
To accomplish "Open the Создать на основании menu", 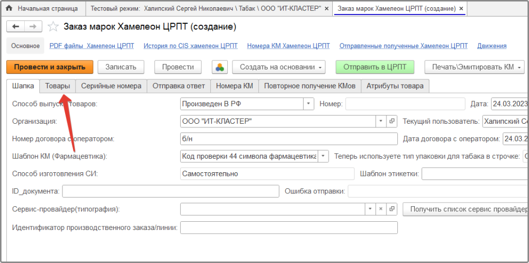I will 278,67.
